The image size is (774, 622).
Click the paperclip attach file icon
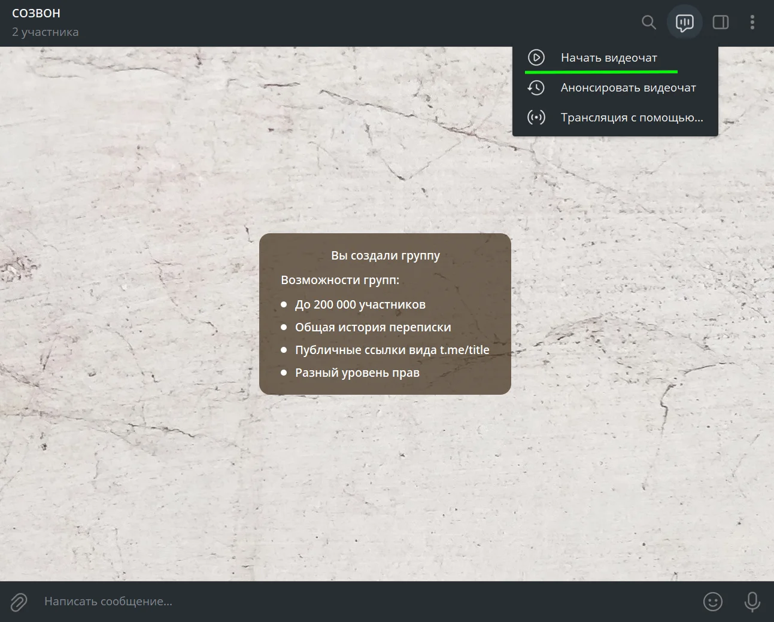(19, 602)
